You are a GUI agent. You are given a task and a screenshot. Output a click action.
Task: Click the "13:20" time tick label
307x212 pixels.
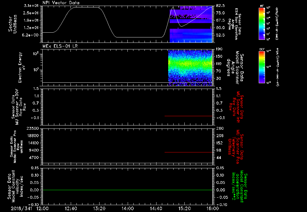tap(99, 208)
